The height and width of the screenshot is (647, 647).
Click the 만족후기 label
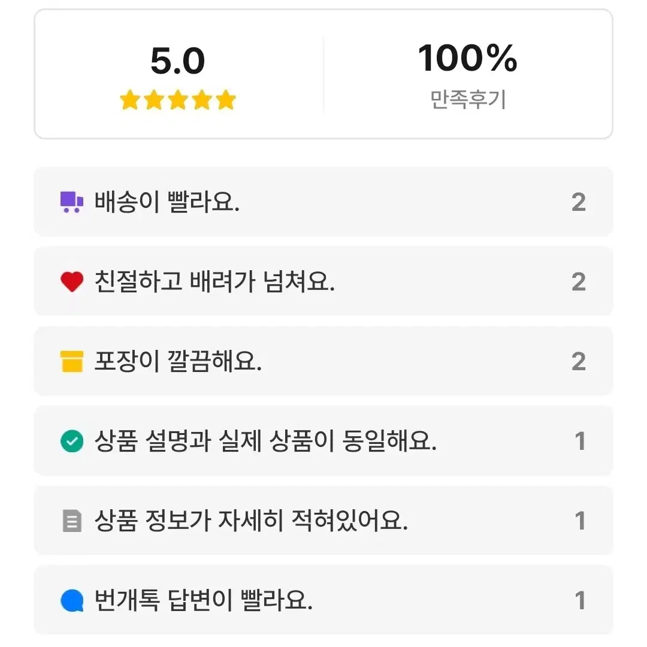pyautogui.click(x=468, y=99)
